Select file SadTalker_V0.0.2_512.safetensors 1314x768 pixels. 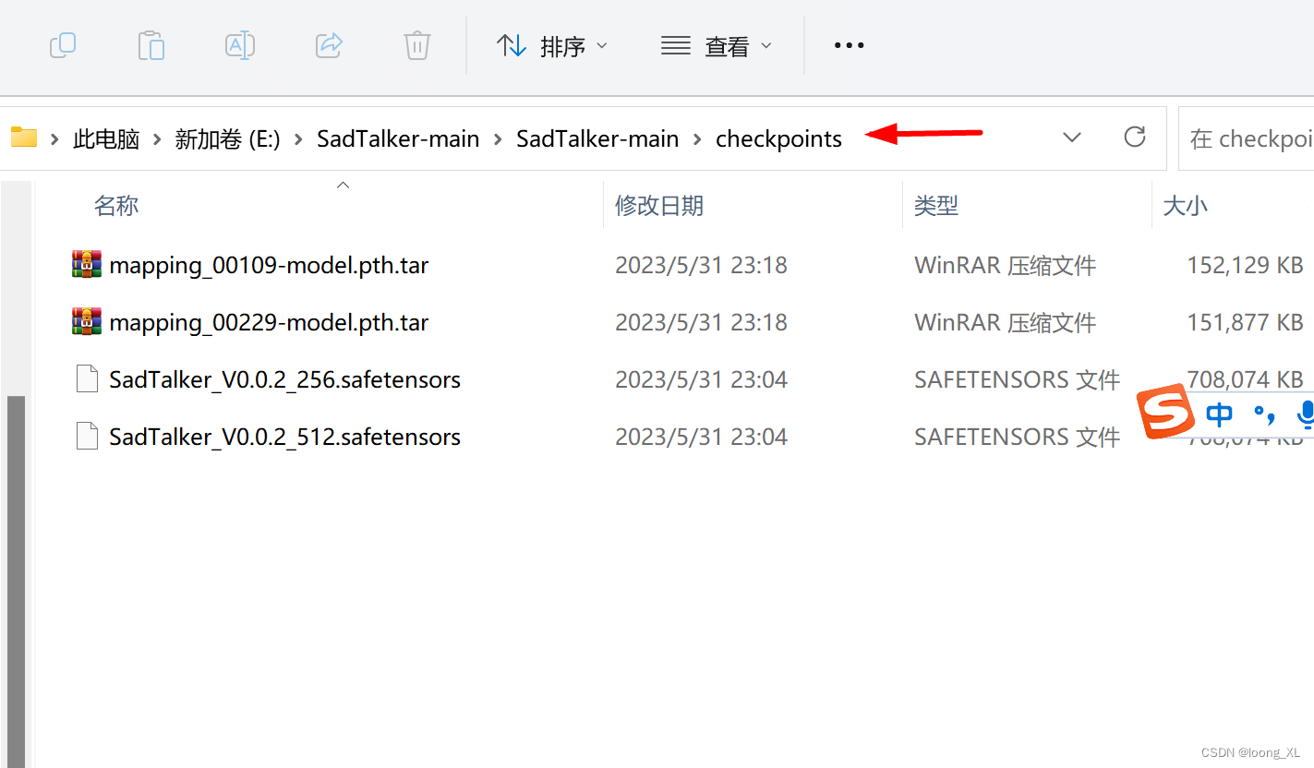pos(284,438)
